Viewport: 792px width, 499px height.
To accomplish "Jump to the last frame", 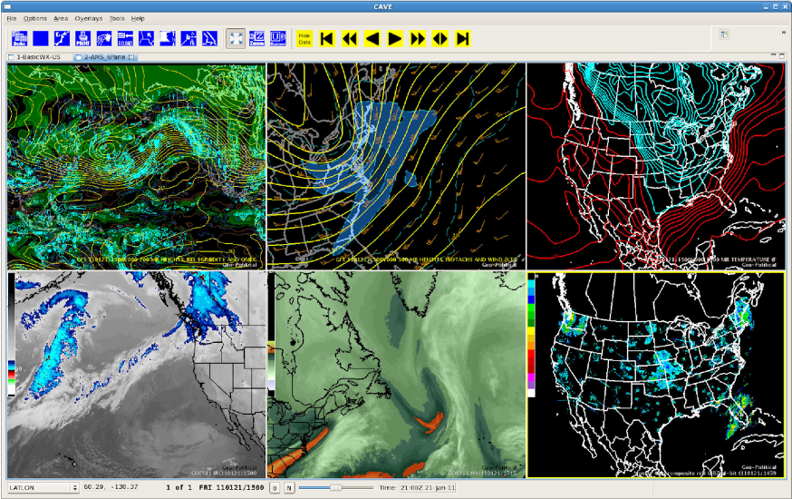I will (463, 38).
